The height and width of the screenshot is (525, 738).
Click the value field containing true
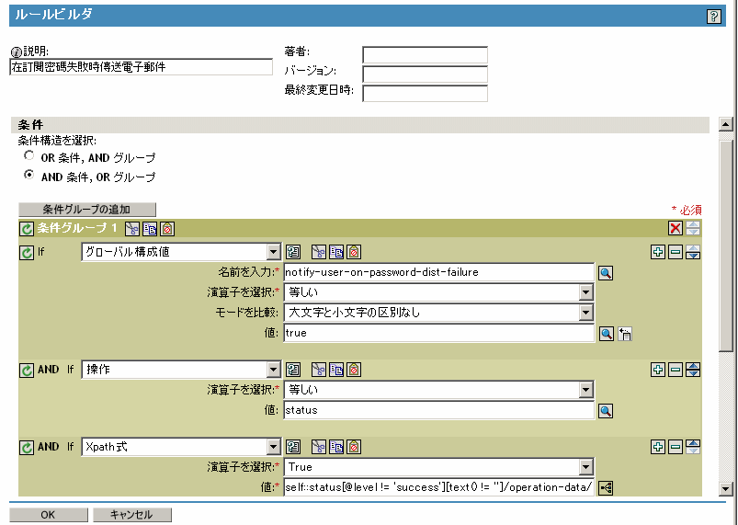439,334
